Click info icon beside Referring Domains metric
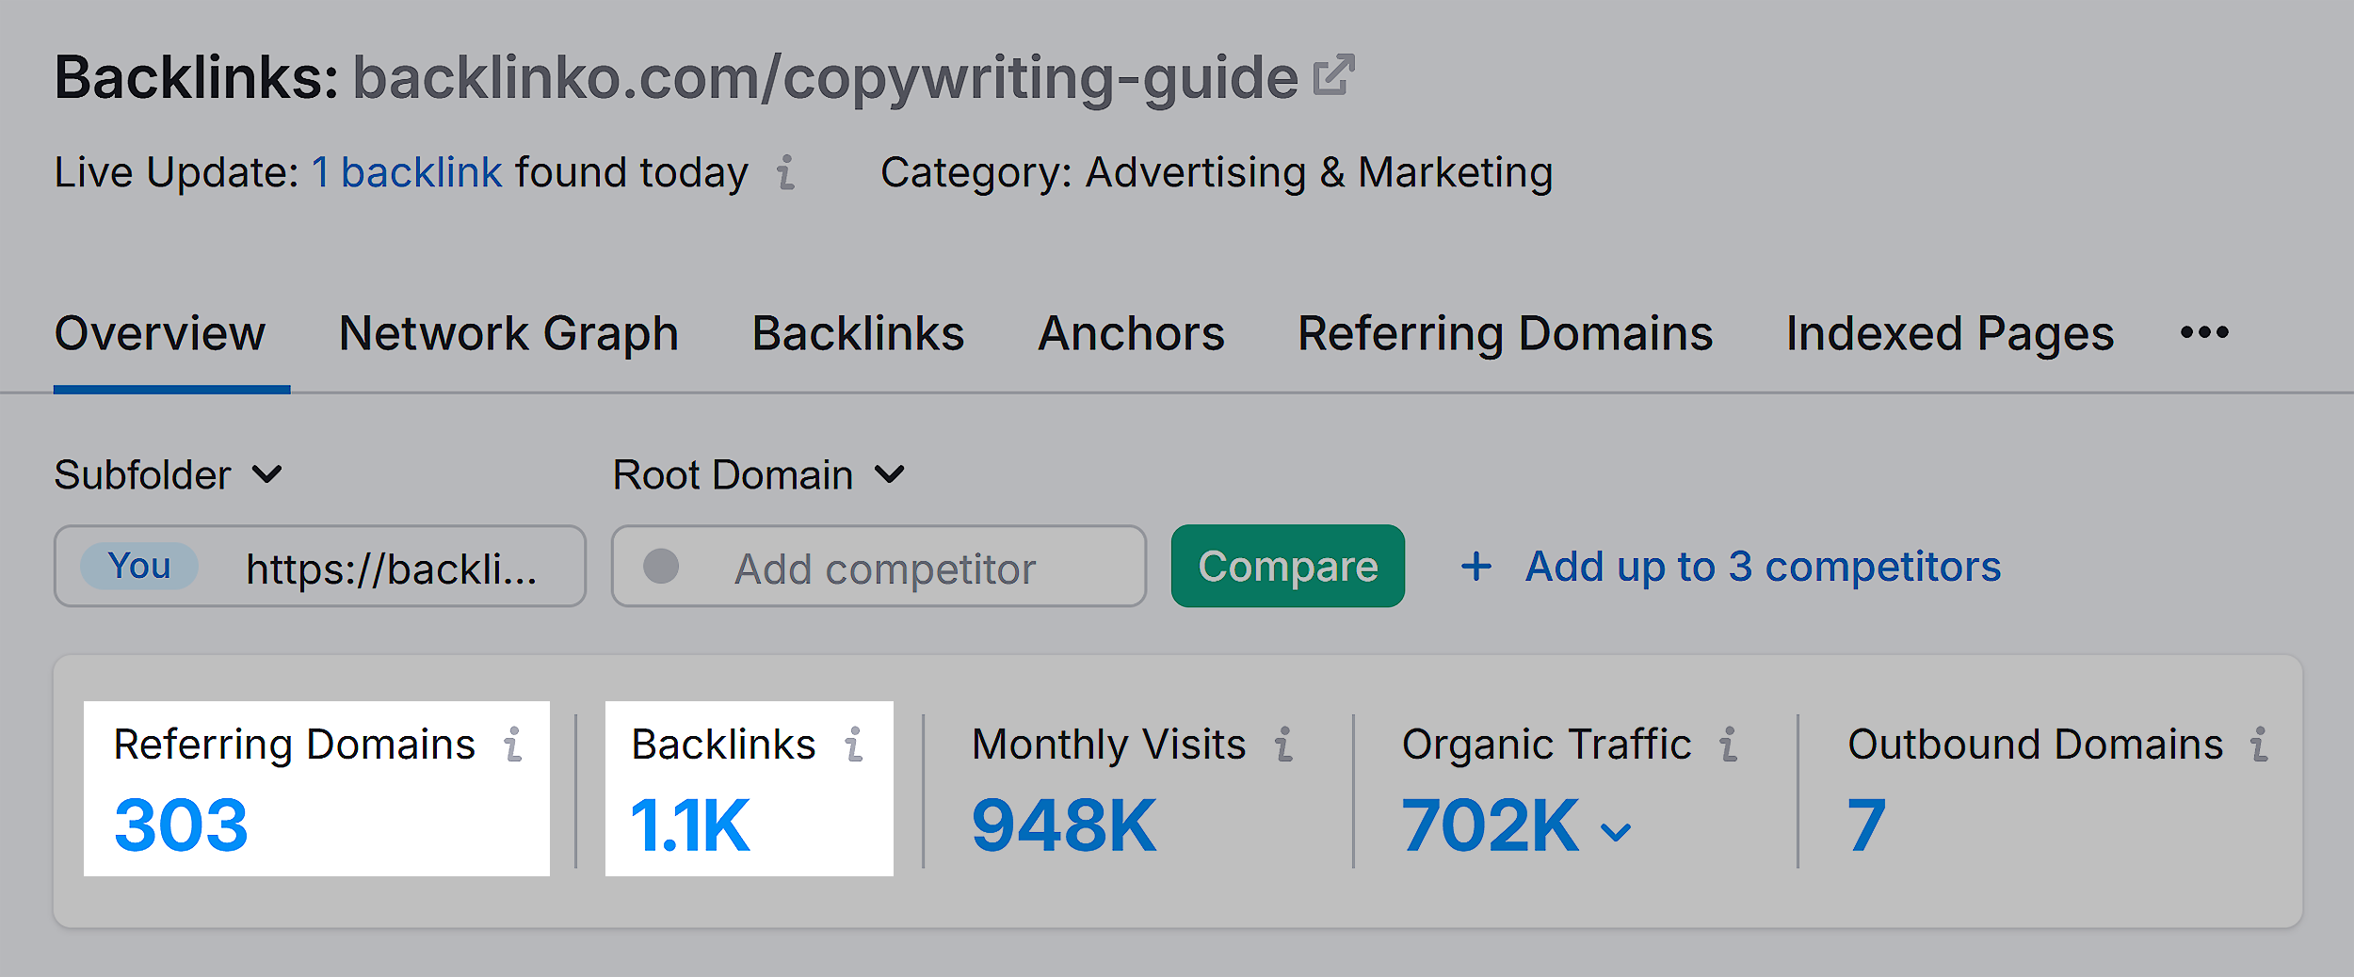 coord(513,745)
